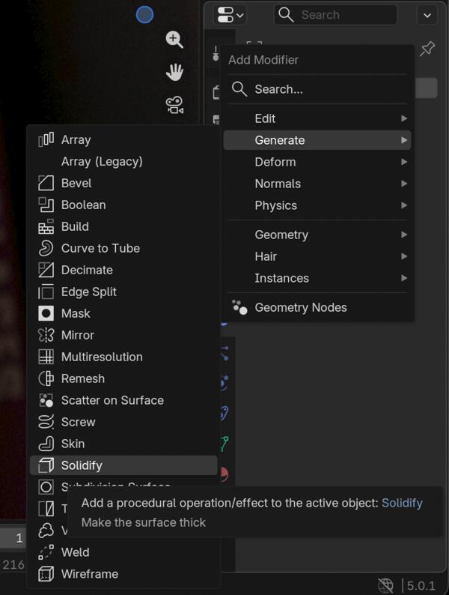Open the editor type dropdown
Image resolution: width=449 pixels, height=595 pixels.
[x=230, y=14]
